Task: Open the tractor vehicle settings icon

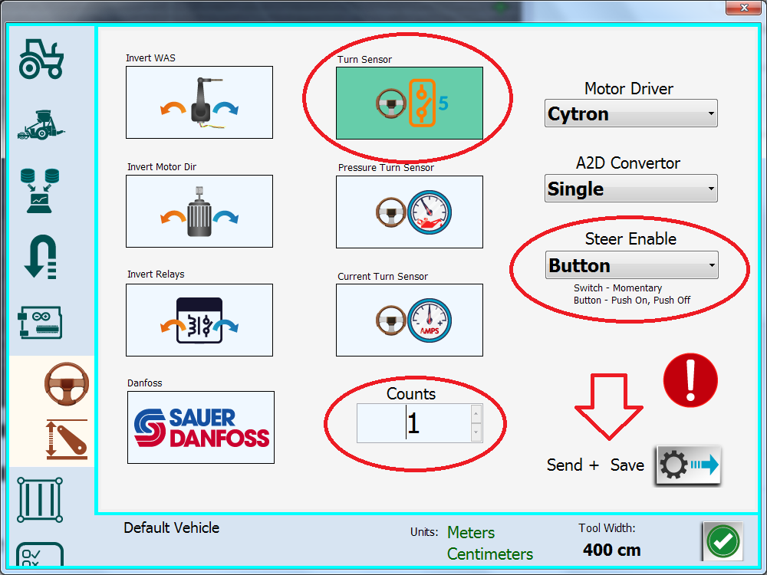Action: pos(41,58)
